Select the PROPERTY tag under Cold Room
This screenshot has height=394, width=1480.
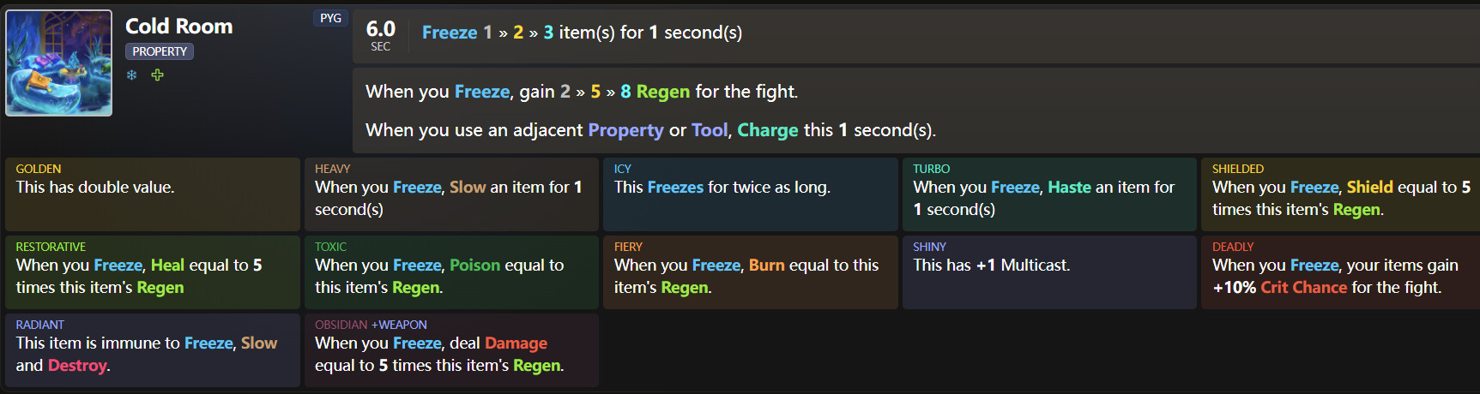pyautogui.click(x=160, y=51)
